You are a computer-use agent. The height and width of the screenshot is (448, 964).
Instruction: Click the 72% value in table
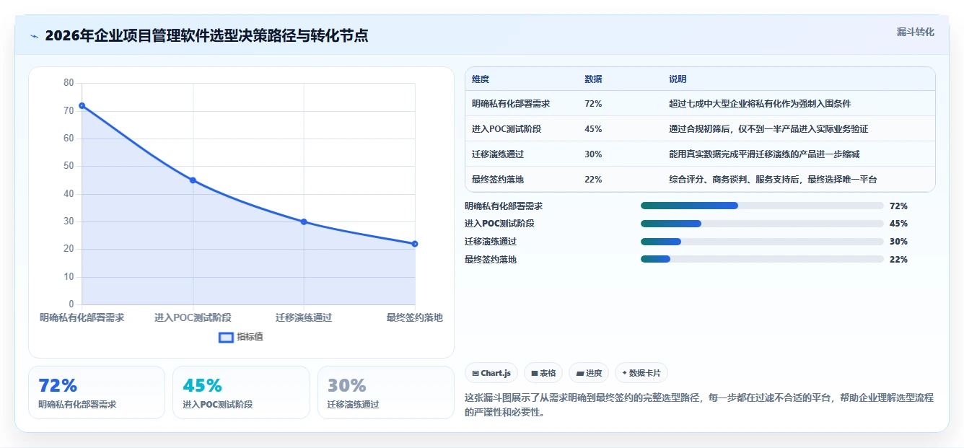pos(593,104)
